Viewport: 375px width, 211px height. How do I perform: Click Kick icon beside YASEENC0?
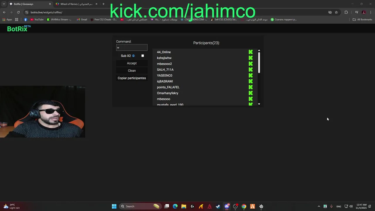tap(250, 75)
